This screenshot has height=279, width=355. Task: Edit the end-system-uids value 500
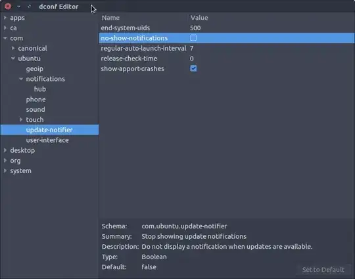coord(195,28)
